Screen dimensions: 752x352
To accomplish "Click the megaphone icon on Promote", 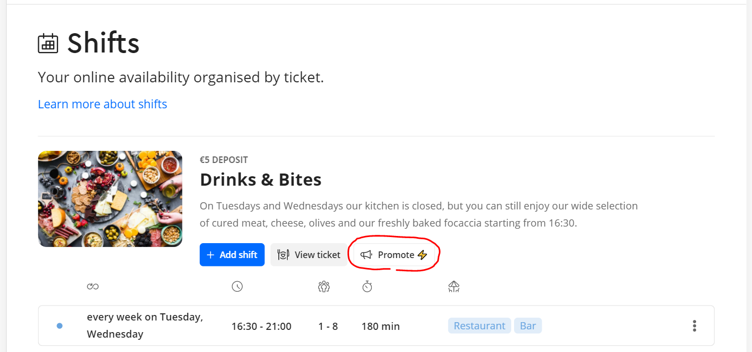I will (366, 255).
